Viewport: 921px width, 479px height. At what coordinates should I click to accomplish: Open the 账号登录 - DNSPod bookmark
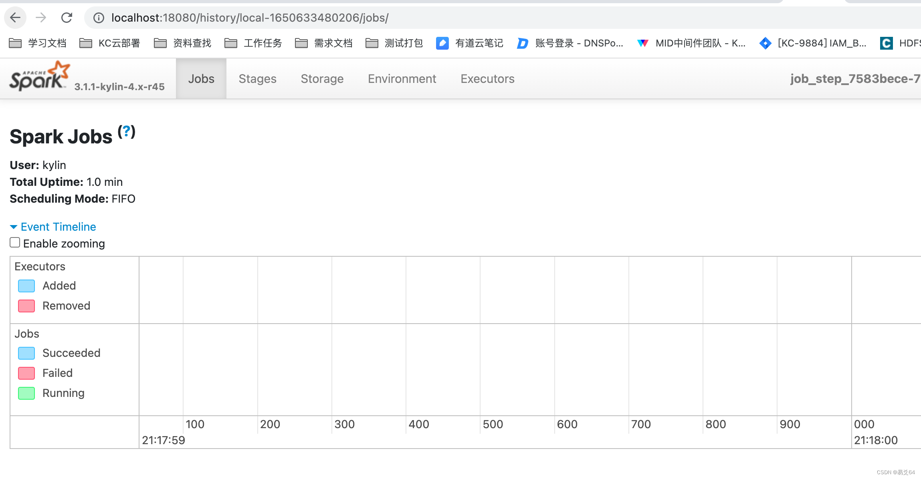point(570,43)
